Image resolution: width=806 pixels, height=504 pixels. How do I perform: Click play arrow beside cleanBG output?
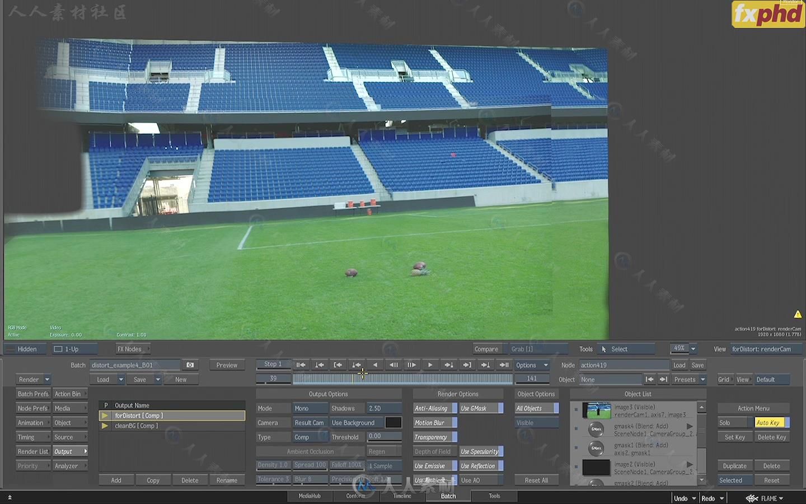point(105,426)
